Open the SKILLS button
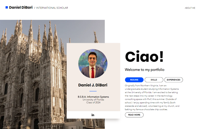 154,80
